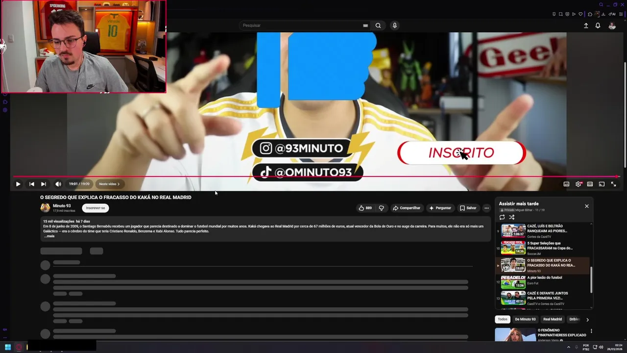
Task: Open the Windows Start menu
Action: tap(8, 347)
